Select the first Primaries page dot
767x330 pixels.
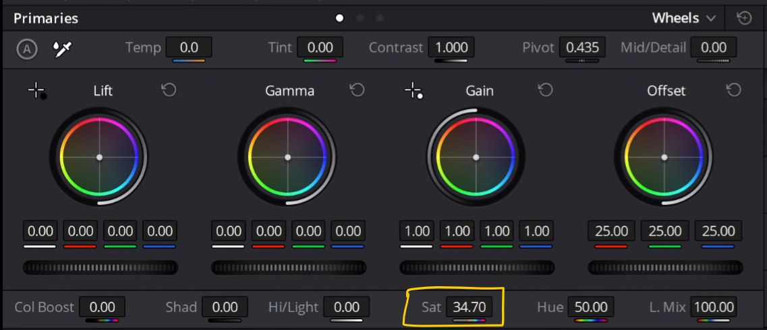339,19
